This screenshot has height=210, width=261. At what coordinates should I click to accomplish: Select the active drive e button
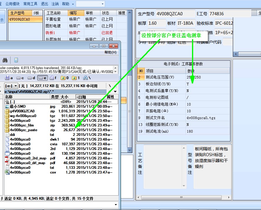(x=43, y=78)
